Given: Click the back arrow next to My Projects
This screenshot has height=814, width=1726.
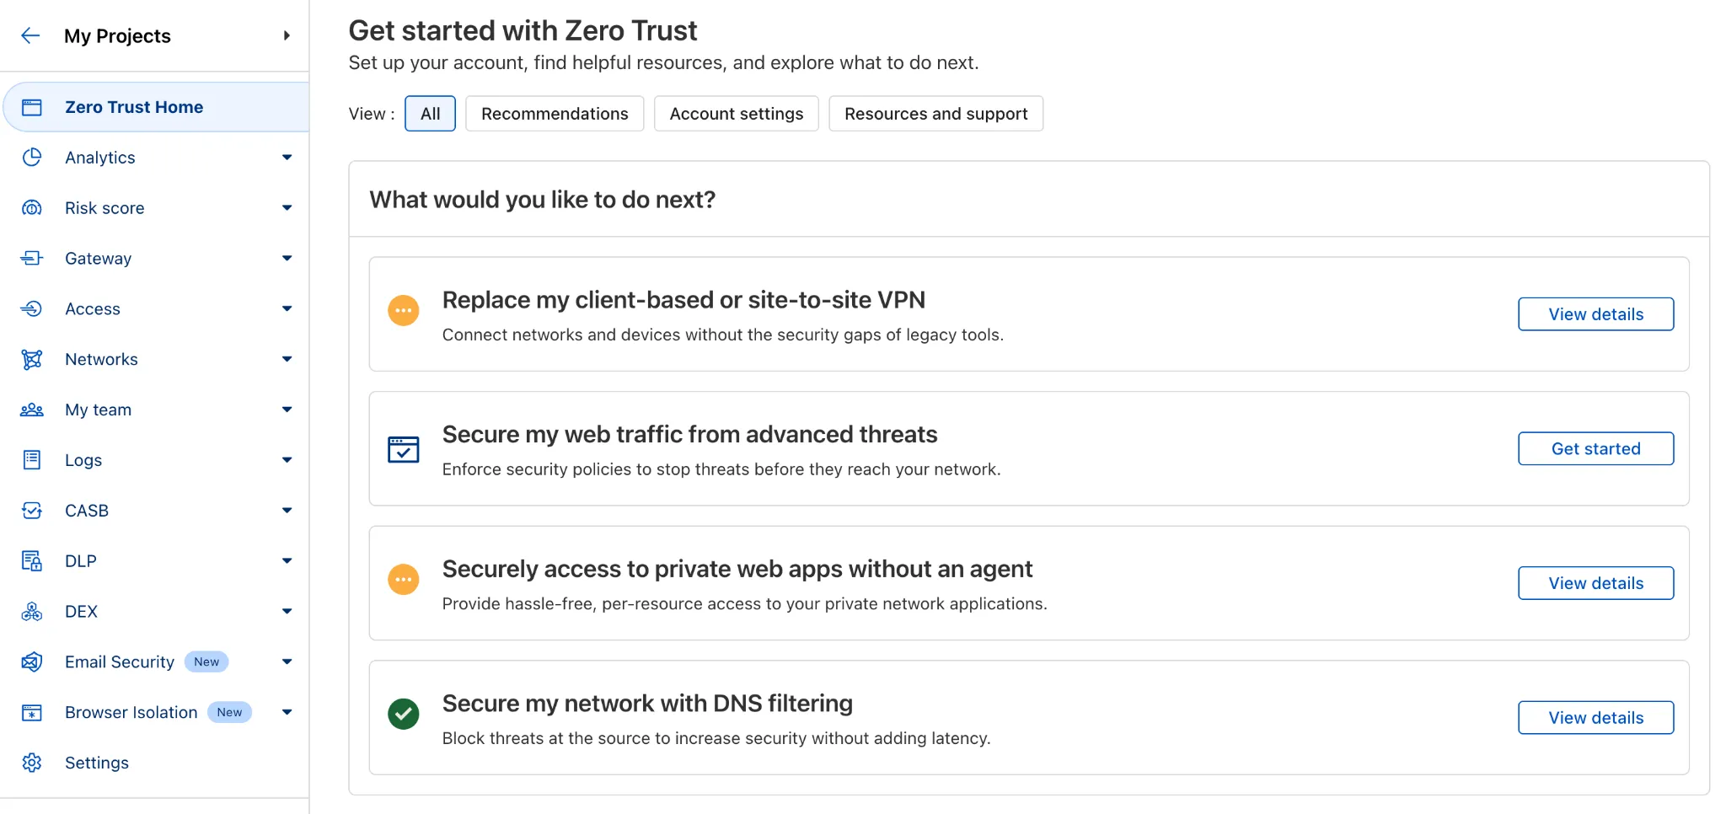Looking at the screenshot, I should tap(30, 35).
